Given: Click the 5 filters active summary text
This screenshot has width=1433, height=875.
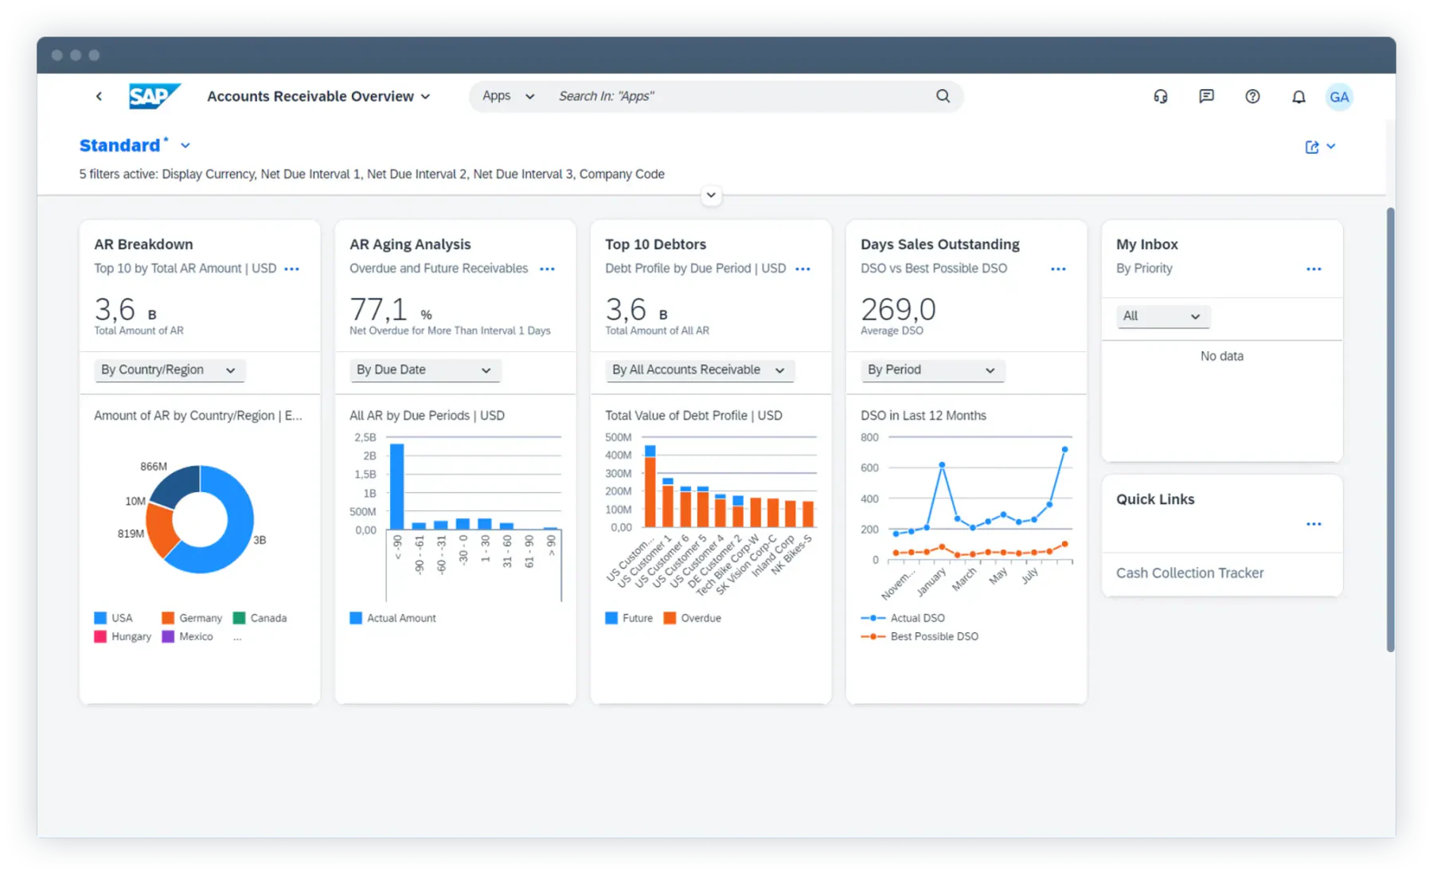Looking at the screenshot, I should 372,174.
